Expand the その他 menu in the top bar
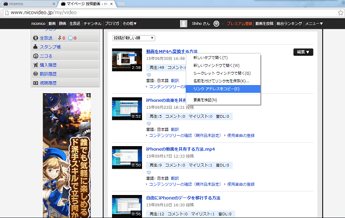This screenshot has height=218, width=345. (129, 24)
